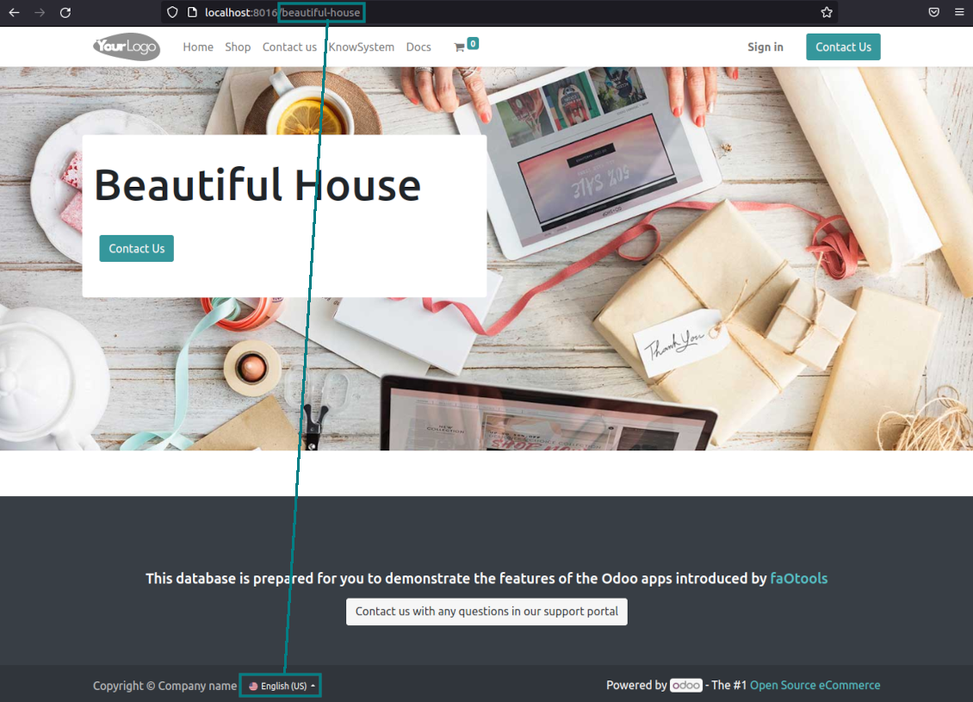Switch to the Shop page

[x=238, y=47]
